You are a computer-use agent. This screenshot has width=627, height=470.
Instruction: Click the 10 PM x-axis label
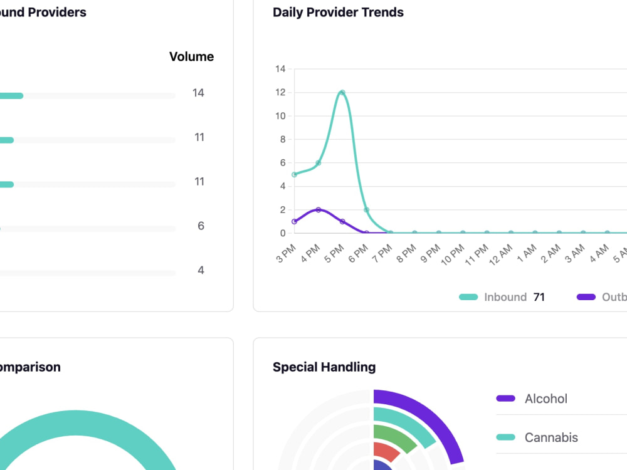tap(453, 255)
